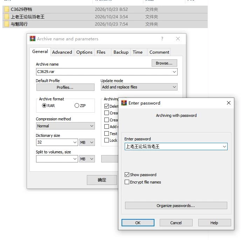242x240 pixels.
Task: Click the folder icon of 上老王论坛当老王
Action: click(7, 17)
